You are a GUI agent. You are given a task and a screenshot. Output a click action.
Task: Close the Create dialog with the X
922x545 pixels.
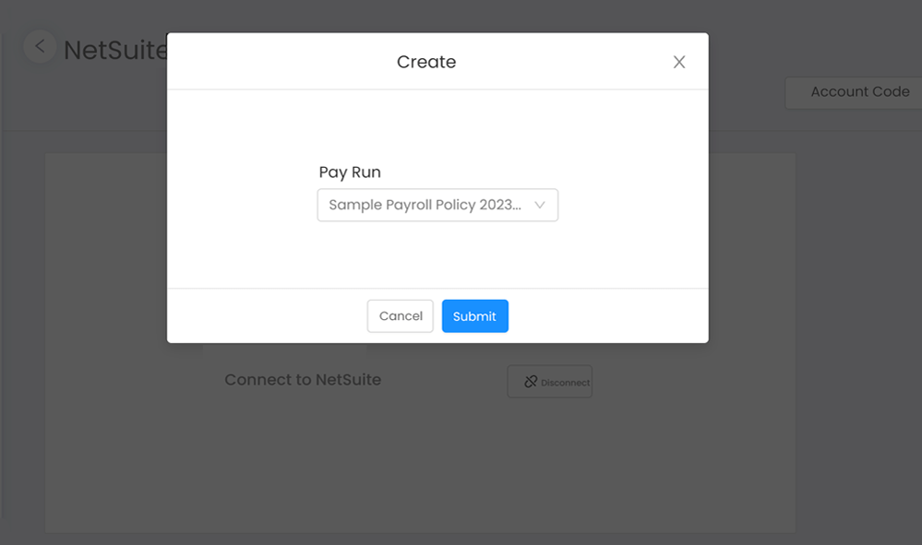click(679, 62)
